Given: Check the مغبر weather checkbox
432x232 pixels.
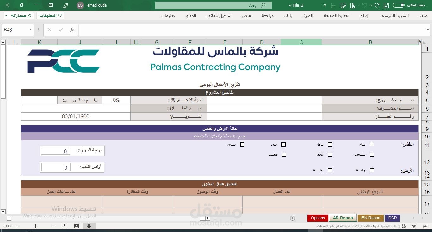Looking at the screenshot, I should 284,154.
